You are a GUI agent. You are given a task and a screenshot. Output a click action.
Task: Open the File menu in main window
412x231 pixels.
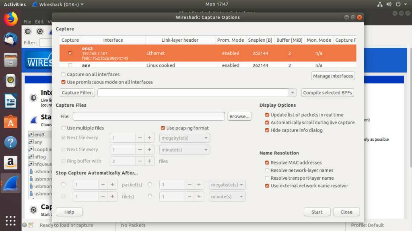(27, 22)
